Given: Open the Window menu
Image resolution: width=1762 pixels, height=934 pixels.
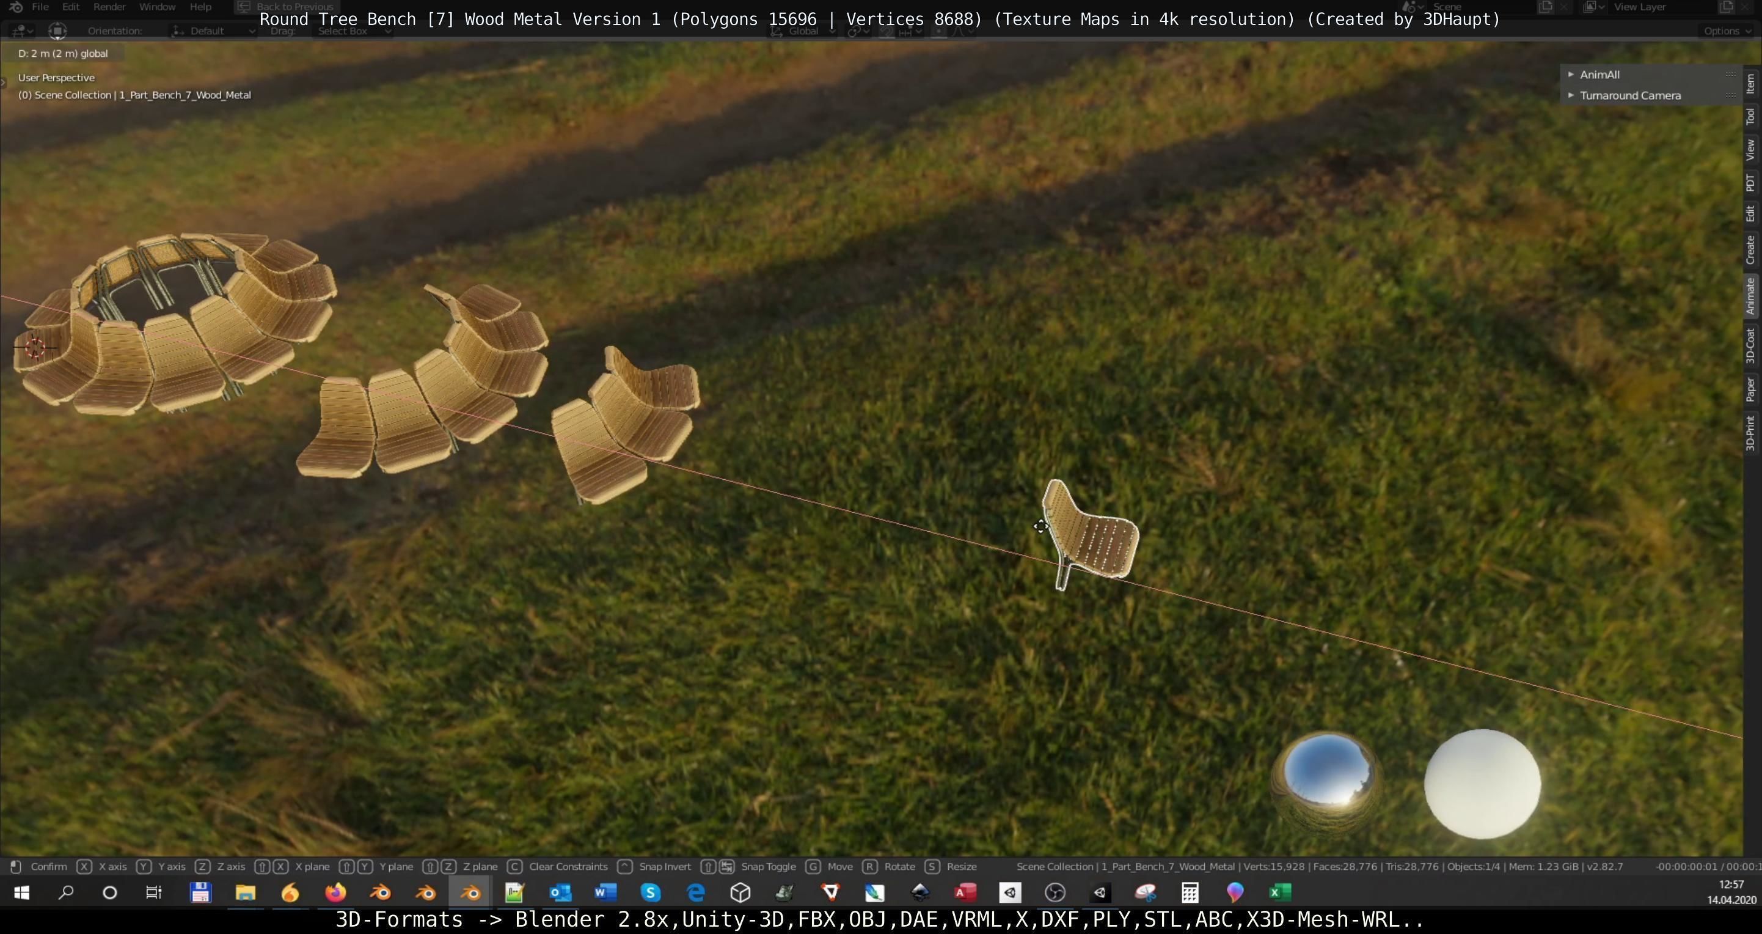Looking at the screenshot, I should point(156,7).
